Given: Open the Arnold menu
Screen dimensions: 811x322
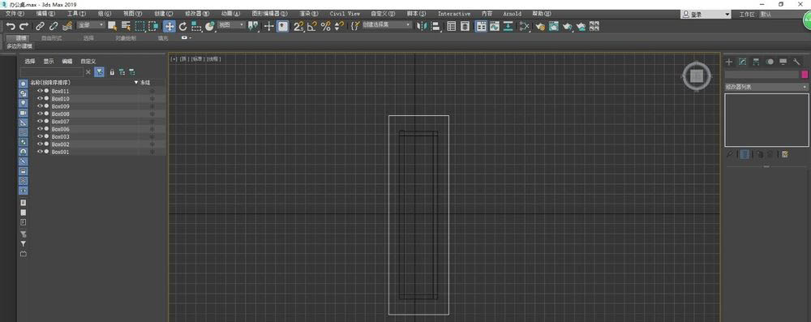Looking at the screenshot, I should 512,14.
